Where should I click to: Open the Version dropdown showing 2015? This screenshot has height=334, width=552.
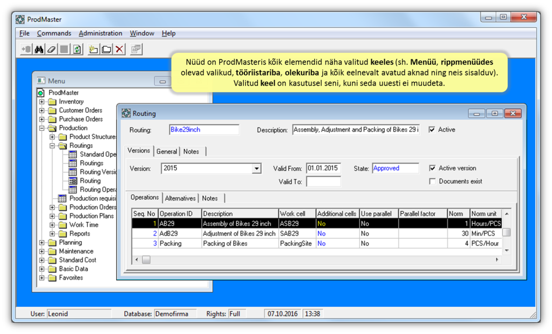point(256,169)
